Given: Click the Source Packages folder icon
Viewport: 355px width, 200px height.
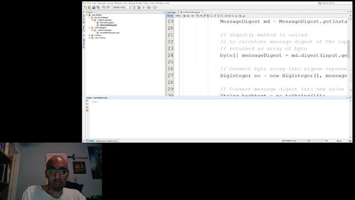Looking at the screenshot, I should point(92,17).
